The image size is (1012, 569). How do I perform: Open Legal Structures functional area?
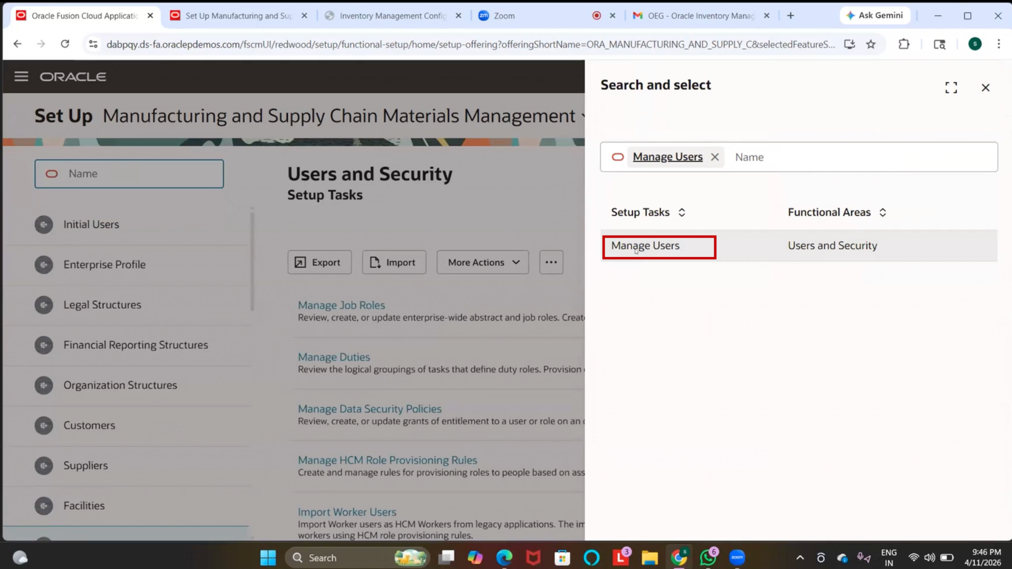[102, 305]
